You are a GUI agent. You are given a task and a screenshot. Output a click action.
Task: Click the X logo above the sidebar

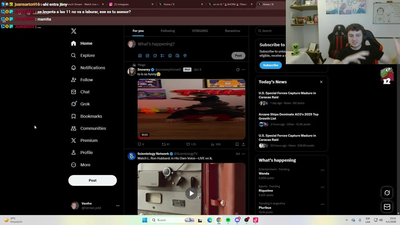click(74, 31)
